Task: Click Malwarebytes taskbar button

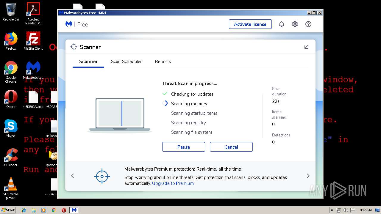Action: tap(74, 210)
